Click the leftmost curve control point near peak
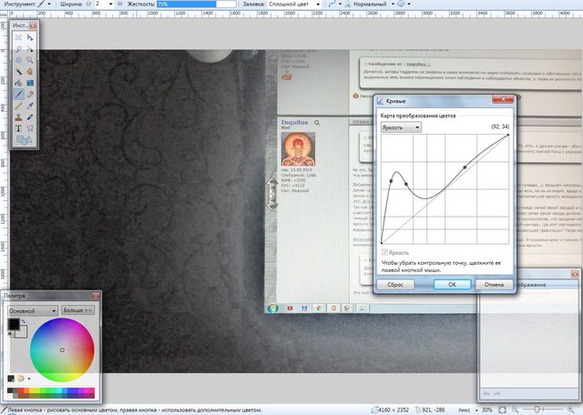Viewport: 583px width, 415px height. (x=391, y=181)
